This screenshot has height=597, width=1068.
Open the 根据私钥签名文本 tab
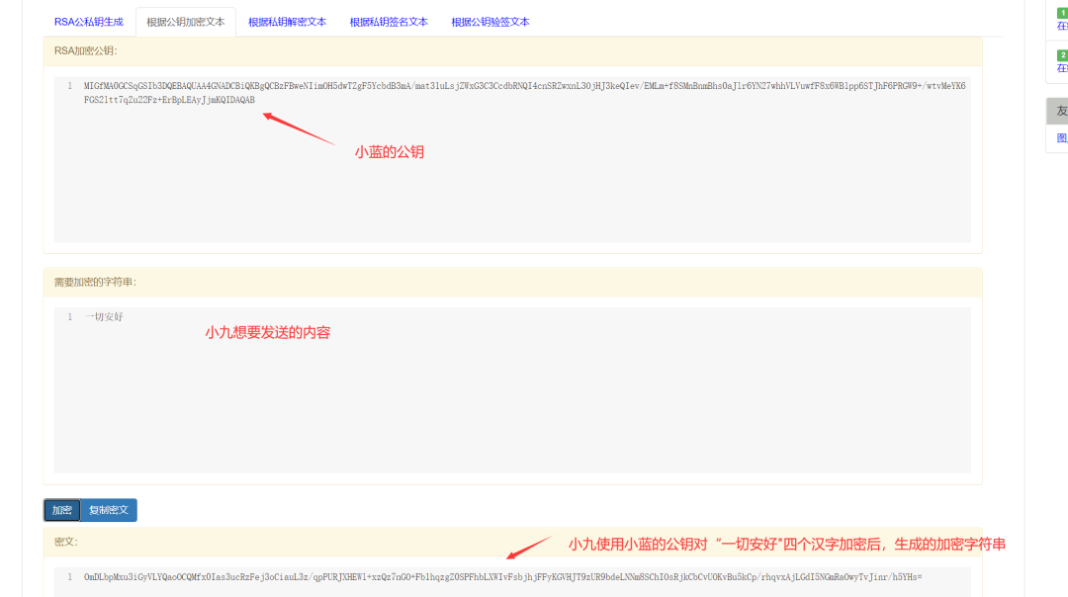pos(389,22)
